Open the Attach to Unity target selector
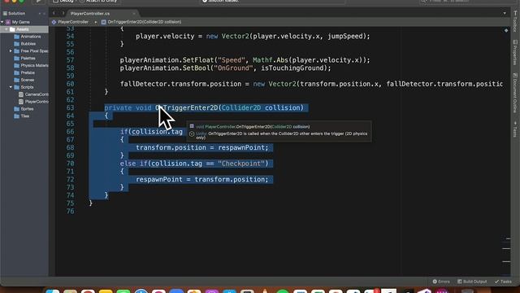This screenshot has width=520, height=293. click(99, 2)
